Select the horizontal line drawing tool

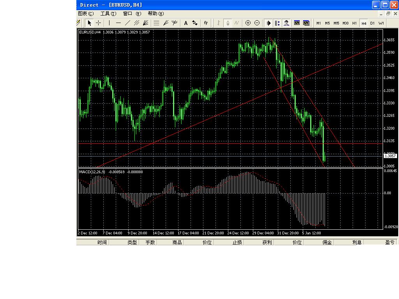click(118, 23)
